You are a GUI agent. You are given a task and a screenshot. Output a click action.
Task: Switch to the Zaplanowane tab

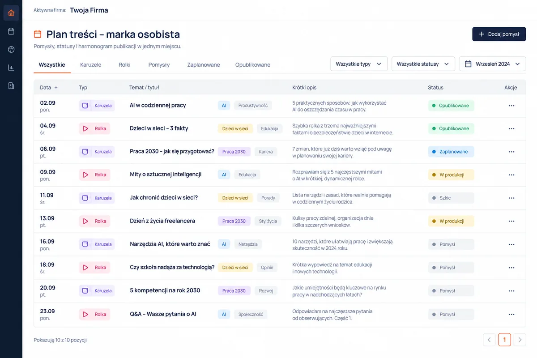click(x=204, y=65)
